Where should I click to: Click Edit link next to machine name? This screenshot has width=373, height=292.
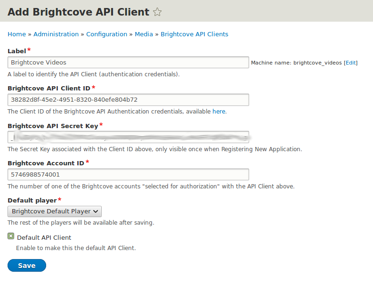(x=351, y=63)
